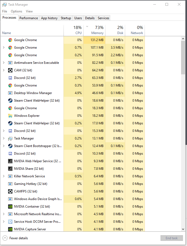Switch to the Users tab

78,18
